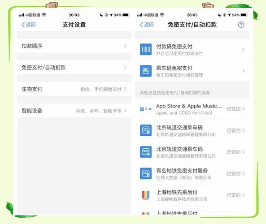This screenshot has height=224, width=266.
Task: Tap 乘车码免密支付授权管理 subtitle
Action: point(179,75)
